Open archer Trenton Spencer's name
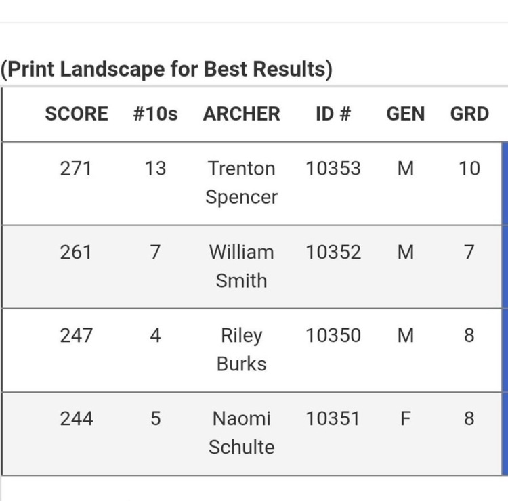The image size is (508, 501). [241, 183]
